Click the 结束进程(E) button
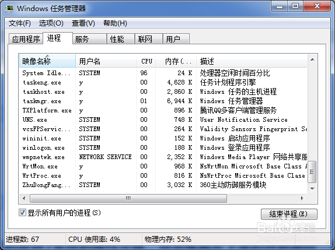This screenshot has width=335, height=250. point(289,214)
